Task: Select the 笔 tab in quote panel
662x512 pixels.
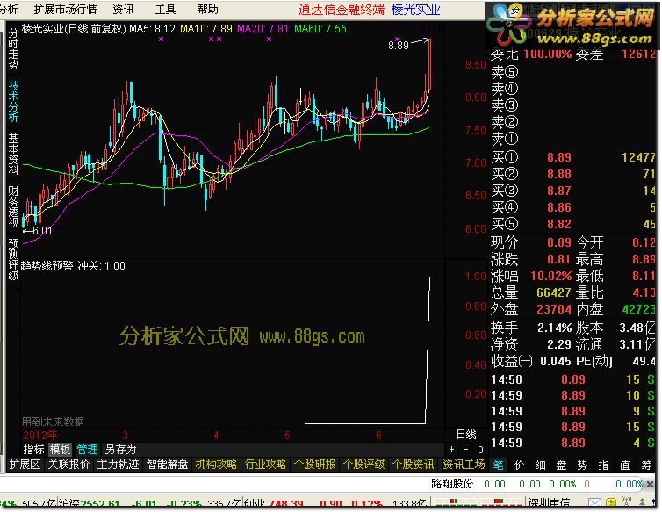Action: (x=498, y=465)
